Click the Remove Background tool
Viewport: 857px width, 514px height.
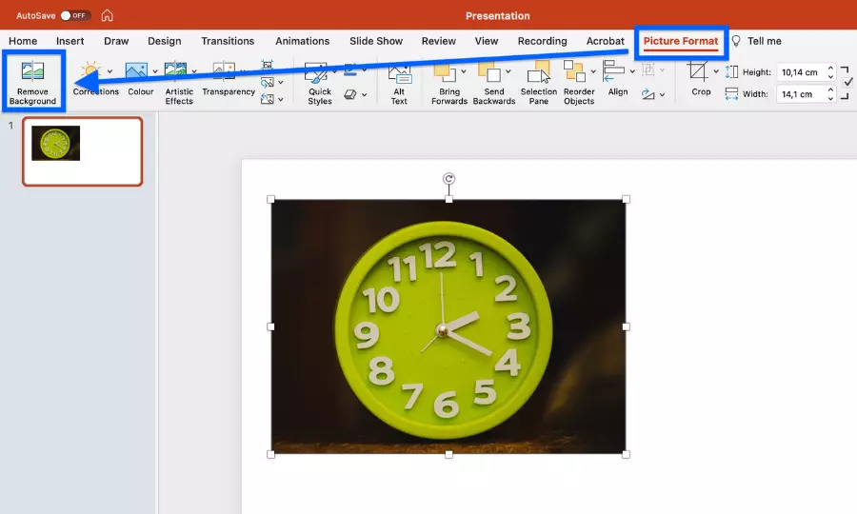pos(32,83)
